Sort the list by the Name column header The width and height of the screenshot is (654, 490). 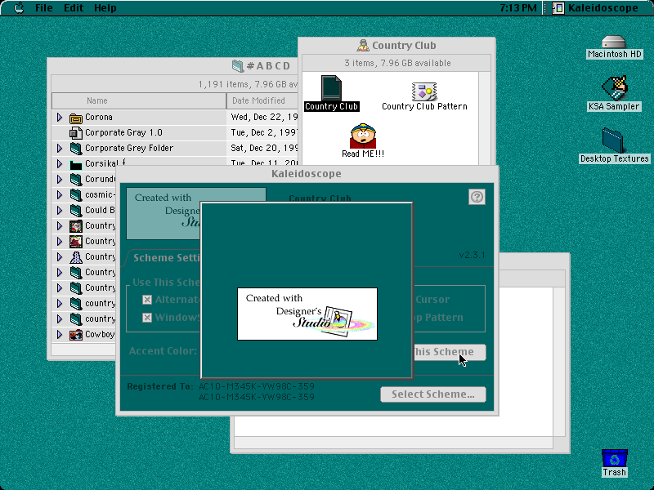click(x=139, y=100)
